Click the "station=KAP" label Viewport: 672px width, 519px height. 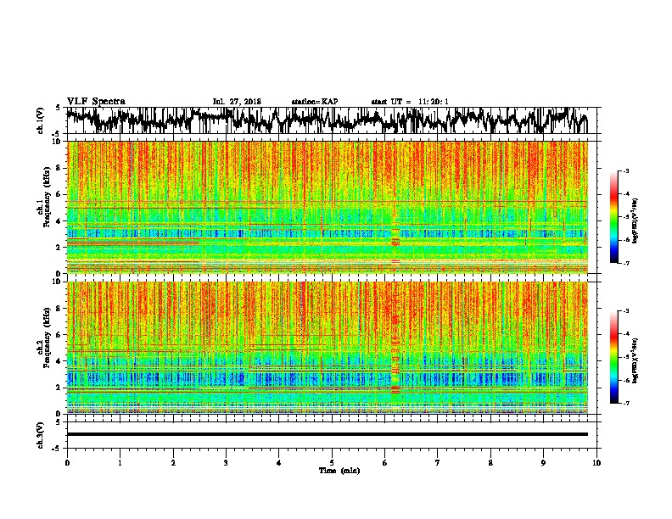click(314, 102)
